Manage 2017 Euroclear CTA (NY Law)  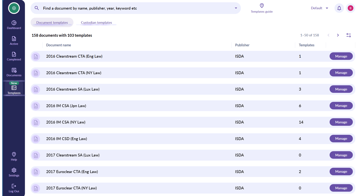pyautogui.click(x=341, y=188)
